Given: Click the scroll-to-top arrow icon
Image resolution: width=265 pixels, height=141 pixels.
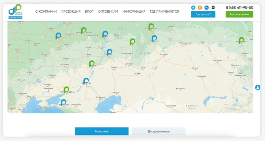Looking at the screenshot, I should pos(257,87).
